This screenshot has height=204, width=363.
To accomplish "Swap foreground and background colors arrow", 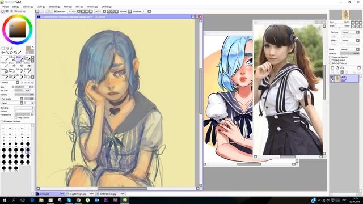I will point(33,47).
